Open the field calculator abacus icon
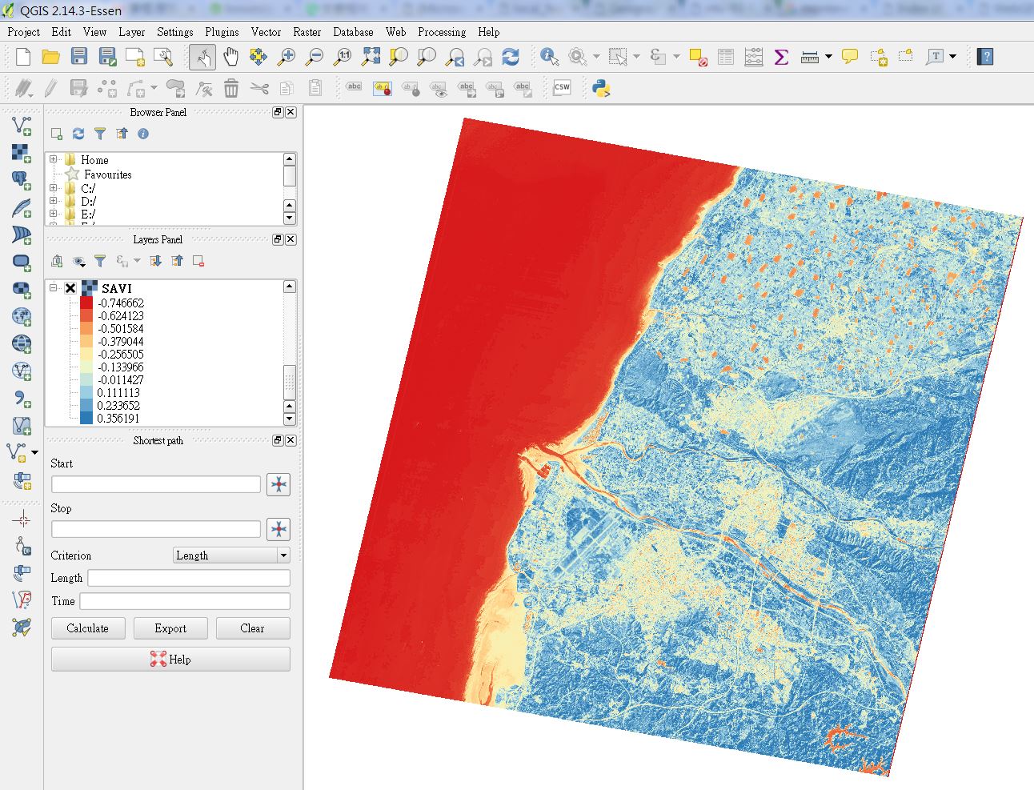1034x790 pixels. coord(753,57)
